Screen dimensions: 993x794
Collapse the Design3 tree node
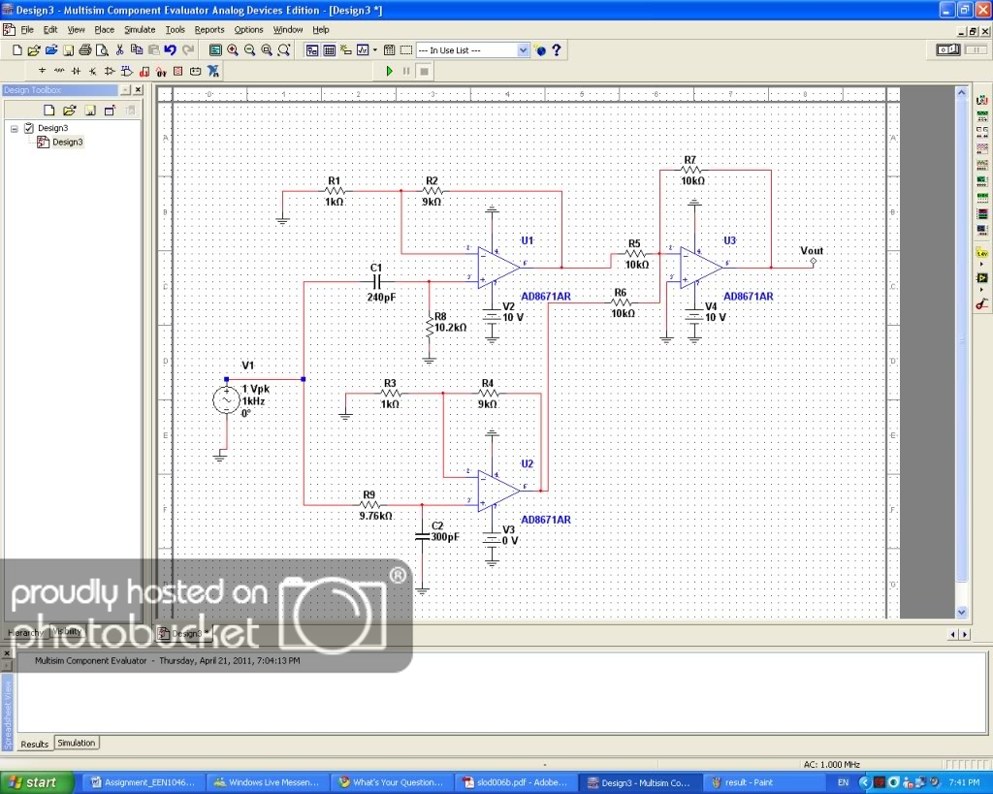click(14, 129)
